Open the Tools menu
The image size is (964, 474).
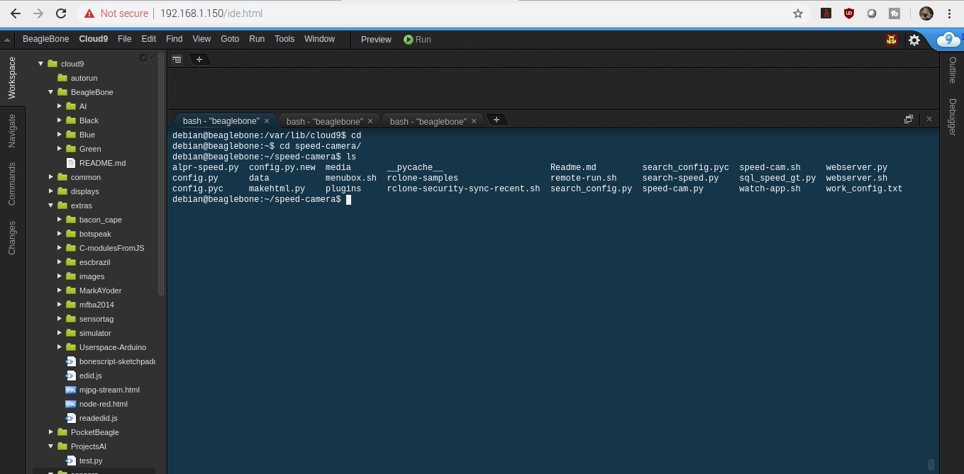pyautogui.click(x=284, y=39)
